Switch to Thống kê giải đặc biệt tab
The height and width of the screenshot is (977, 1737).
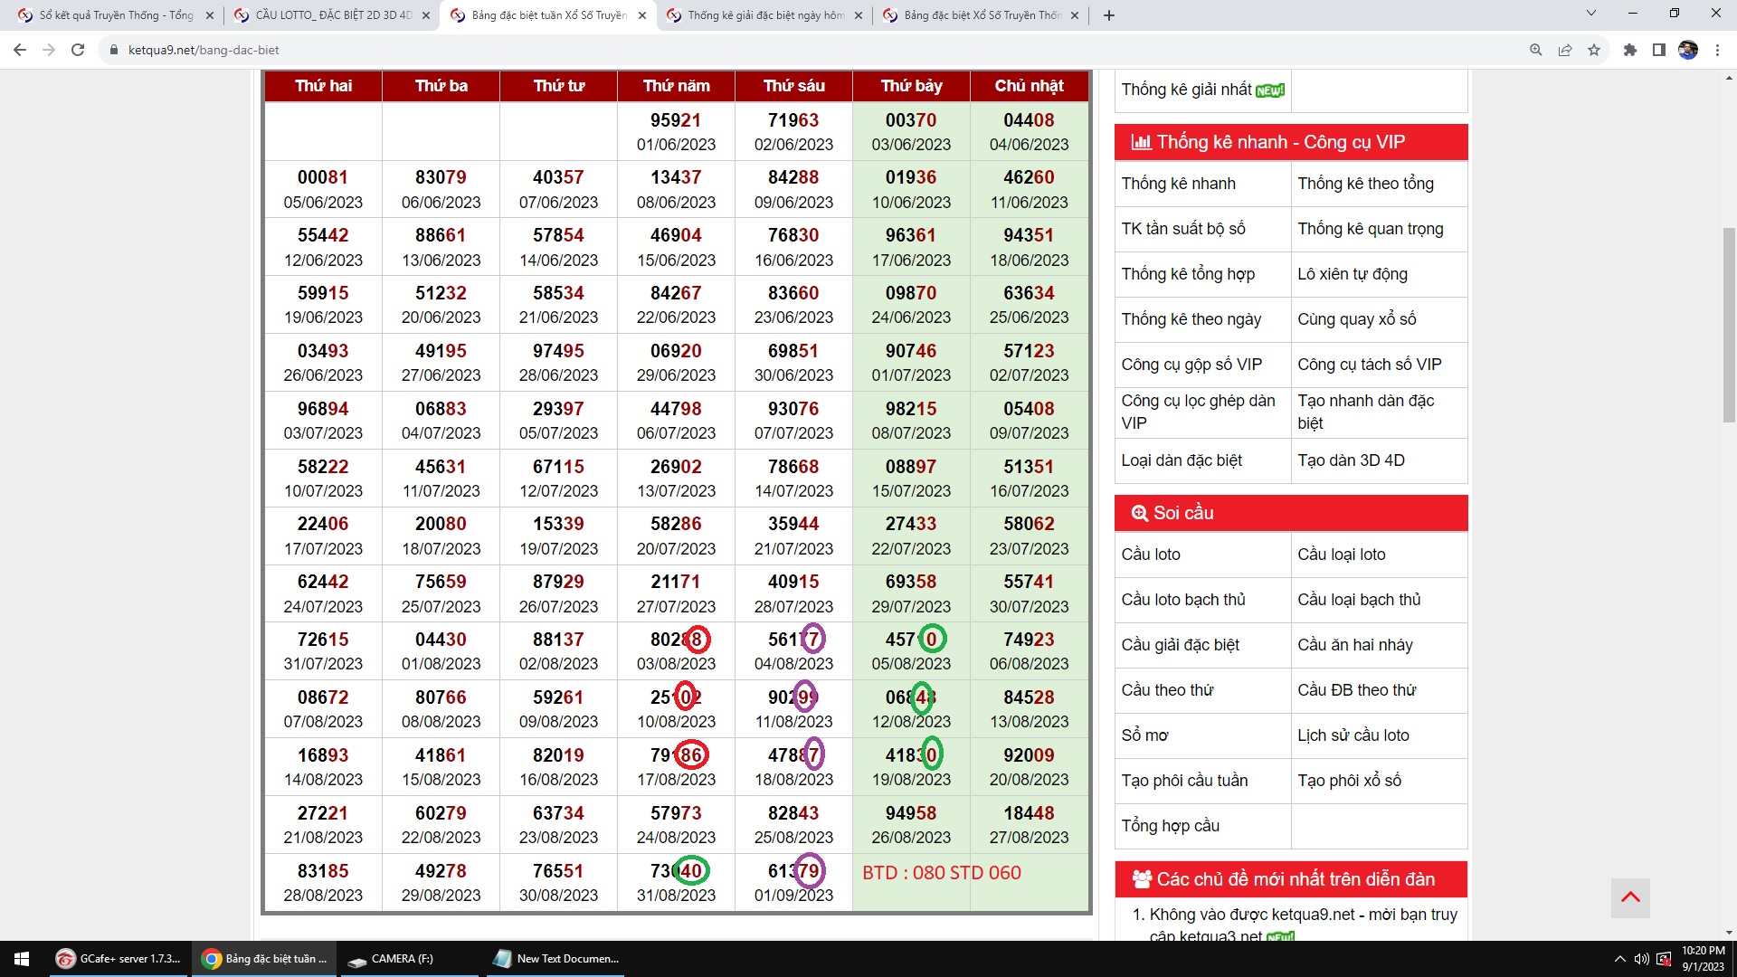pos(765,15)
